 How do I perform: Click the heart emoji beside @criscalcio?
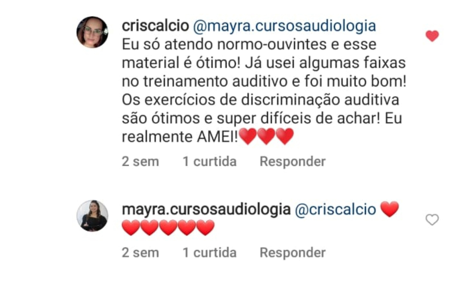coord(389,209)
